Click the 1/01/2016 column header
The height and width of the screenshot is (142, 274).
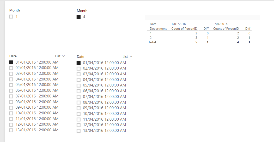click(x=179, y=24)
